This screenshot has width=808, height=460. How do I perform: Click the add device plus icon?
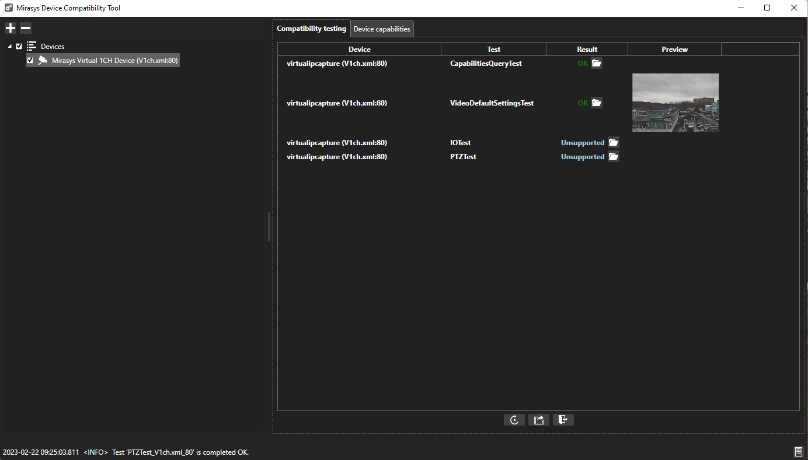10,28
